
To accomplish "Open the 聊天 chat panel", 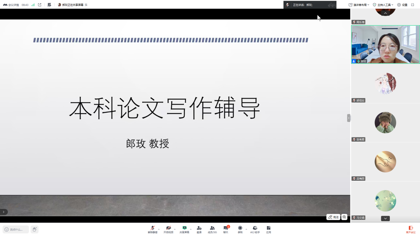I will tap(226, 229).
